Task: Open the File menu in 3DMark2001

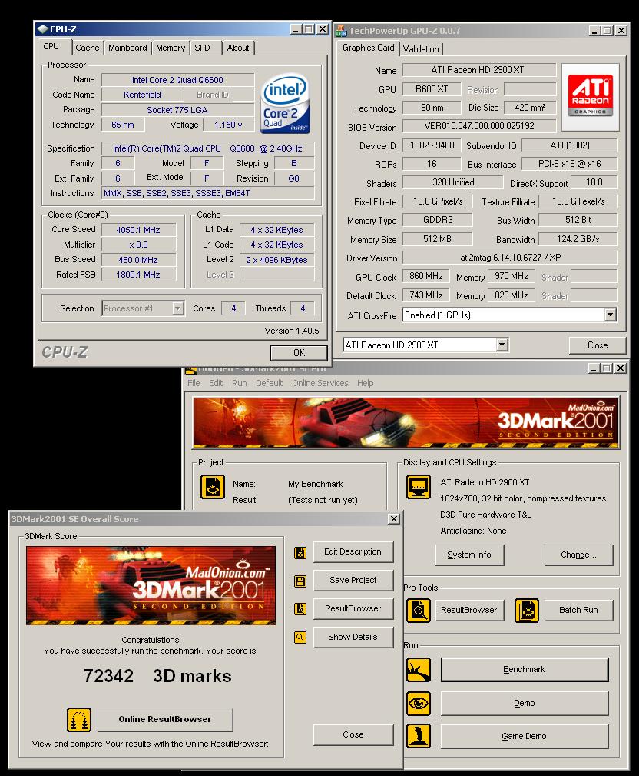Action: (x=194, y=383)
